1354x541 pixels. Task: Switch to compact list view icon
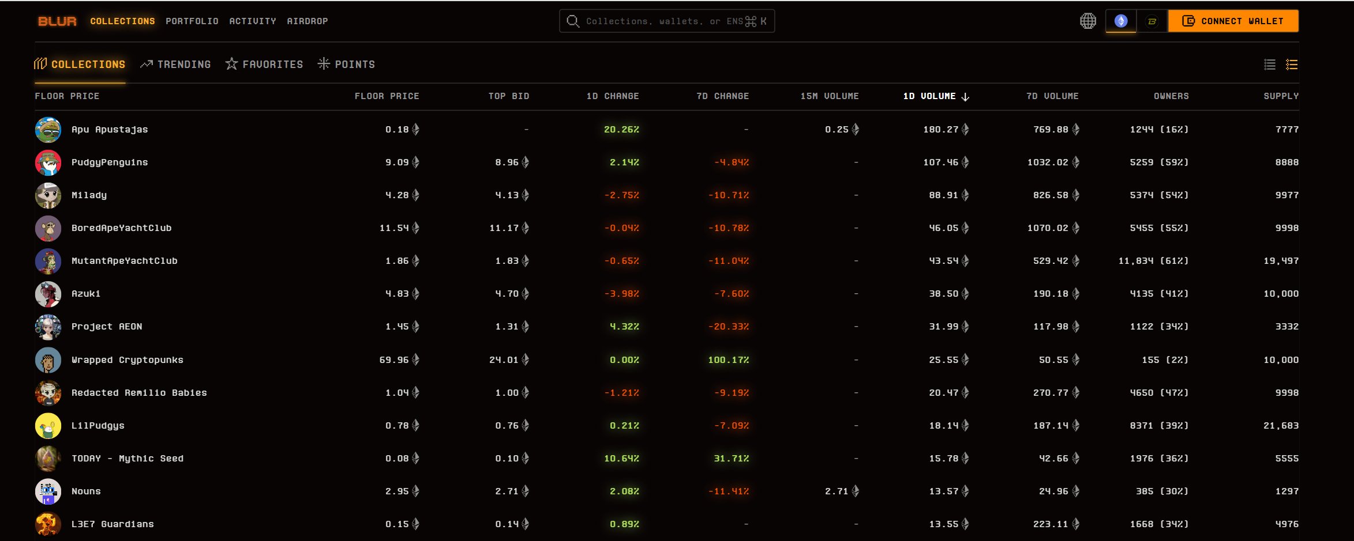click(x=1269, y=65)
